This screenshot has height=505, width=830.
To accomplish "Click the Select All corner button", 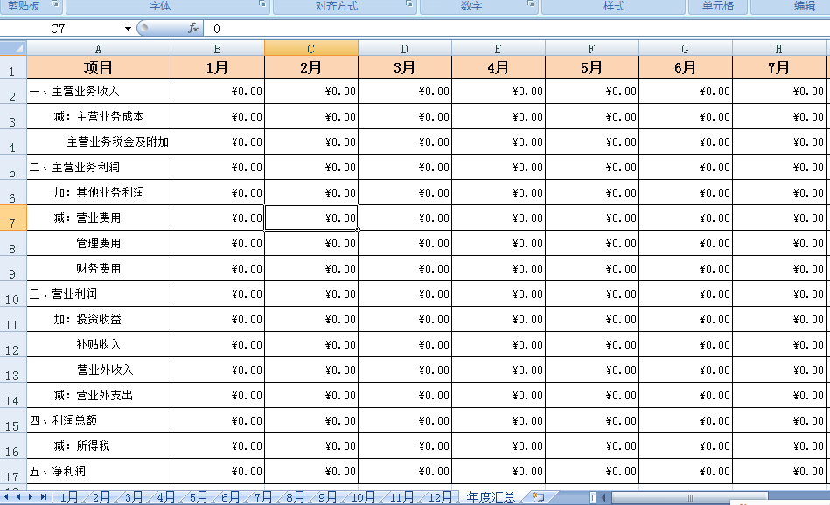I will tap(13, 48).
